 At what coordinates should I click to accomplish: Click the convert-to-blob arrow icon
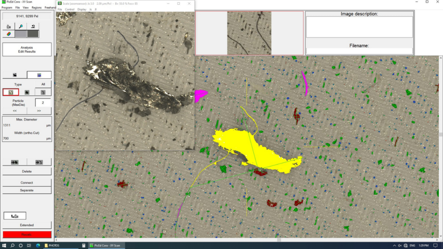click(15, 162)
